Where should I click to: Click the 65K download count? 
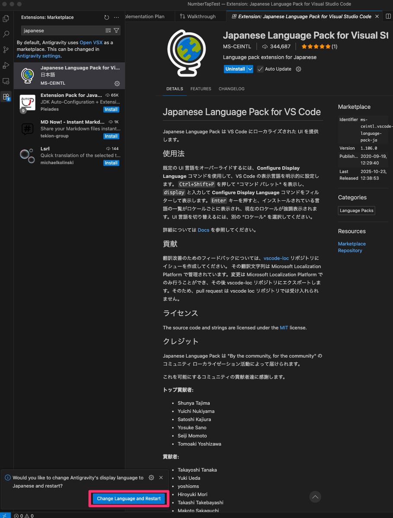(x=112, y=95)
